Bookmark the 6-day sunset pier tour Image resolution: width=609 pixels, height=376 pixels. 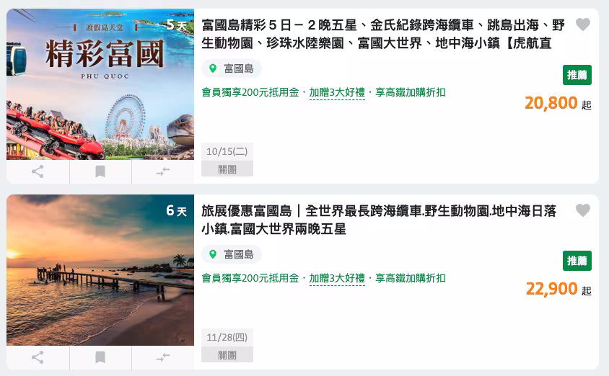click(x=100, y=357)
